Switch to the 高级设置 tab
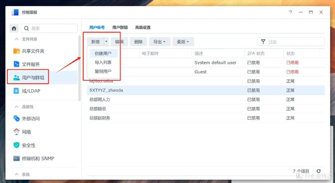335x183 pixels. click(x=143, y=28)
